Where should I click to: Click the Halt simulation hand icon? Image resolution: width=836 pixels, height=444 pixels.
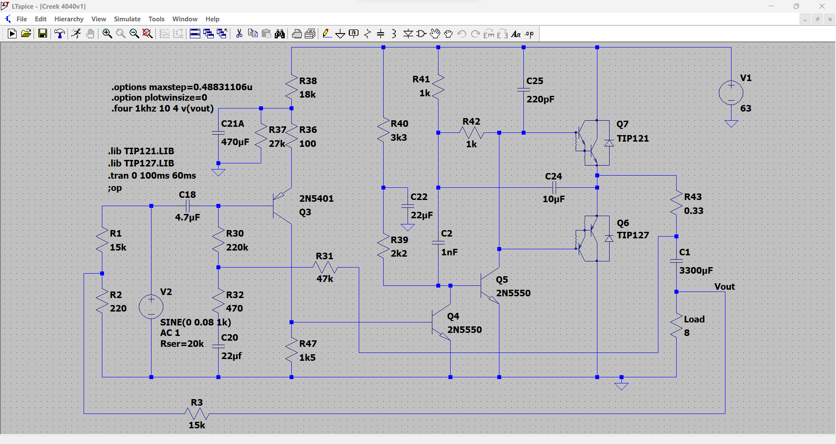pos(90,34)
